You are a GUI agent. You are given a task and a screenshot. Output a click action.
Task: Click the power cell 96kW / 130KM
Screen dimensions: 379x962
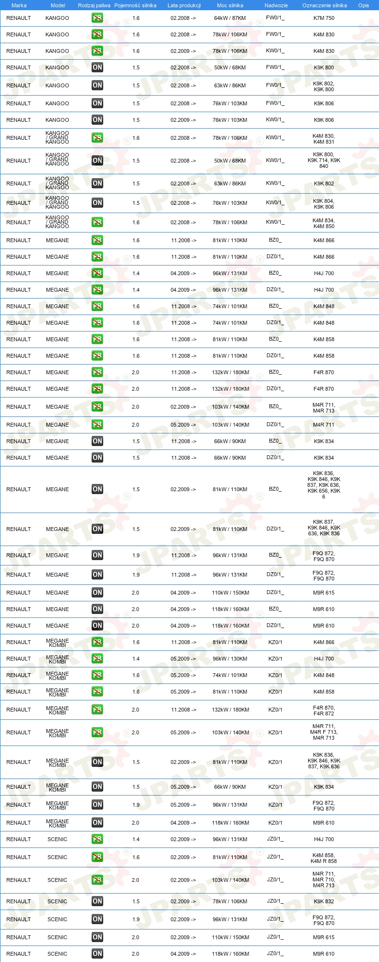pos(230,659)
